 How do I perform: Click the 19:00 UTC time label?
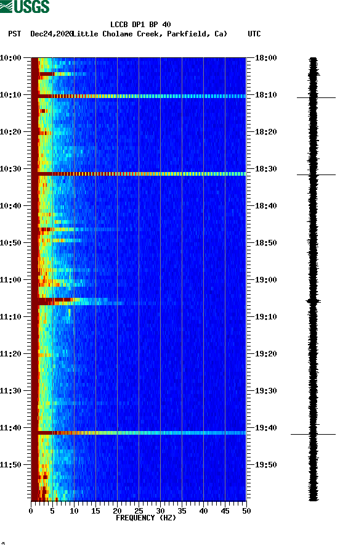click(265, 280)
